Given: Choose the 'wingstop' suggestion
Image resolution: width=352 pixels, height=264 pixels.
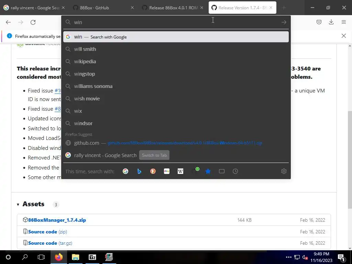Looking at the screenshot, I should (x=176, y=74).
